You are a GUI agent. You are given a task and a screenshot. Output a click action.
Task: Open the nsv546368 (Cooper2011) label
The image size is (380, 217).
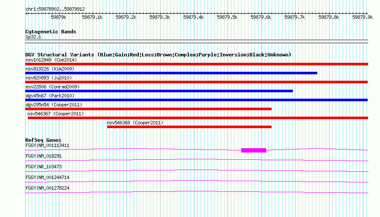135,123
